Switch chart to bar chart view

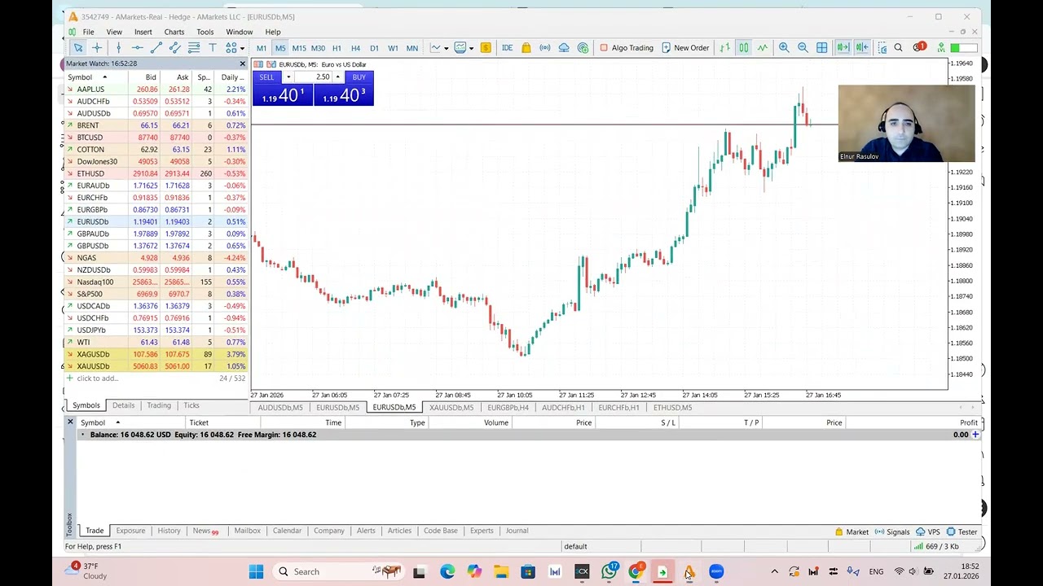point(724,48)
